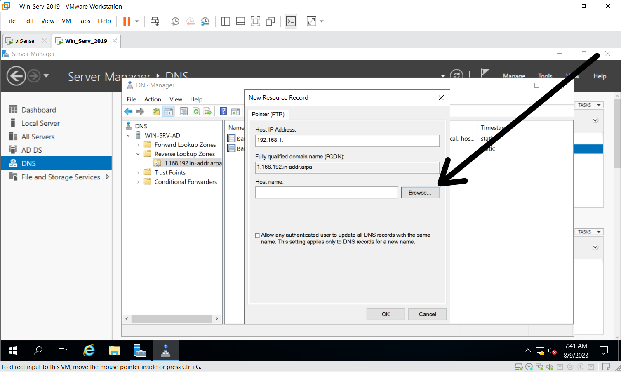Click the DNS Manager back arrow icon
Image resolution: width=621 pixels, height=372 pixels.
[129, 111]
